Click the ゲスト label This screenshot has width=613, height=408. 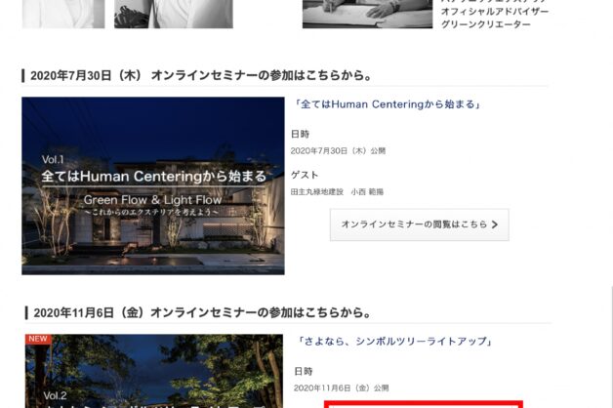[305, 175]
